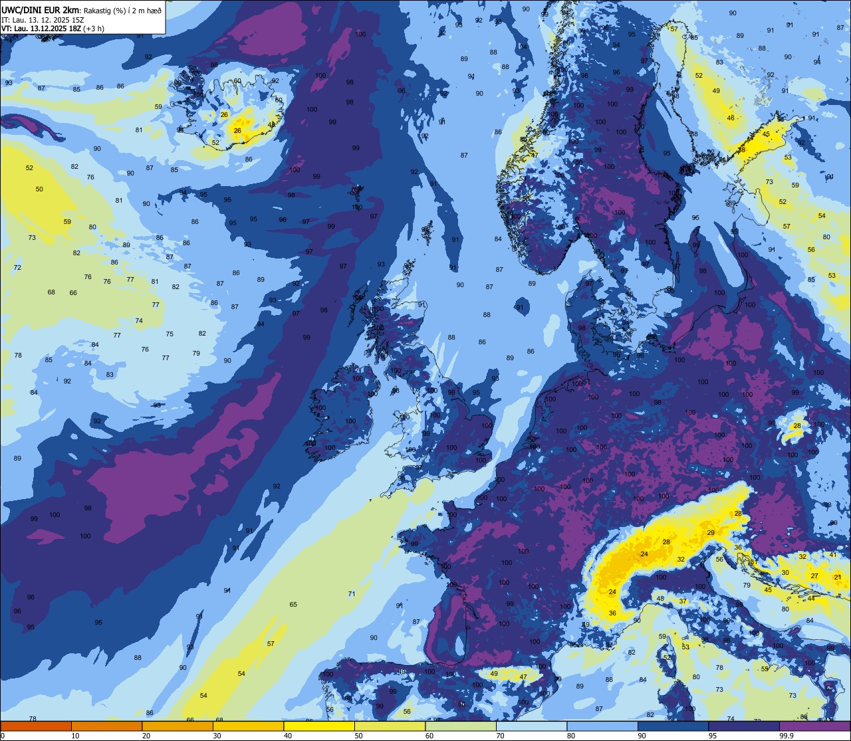
Task: Click the 50–60 pale yellow legend swatch
Action: (390, 726)
